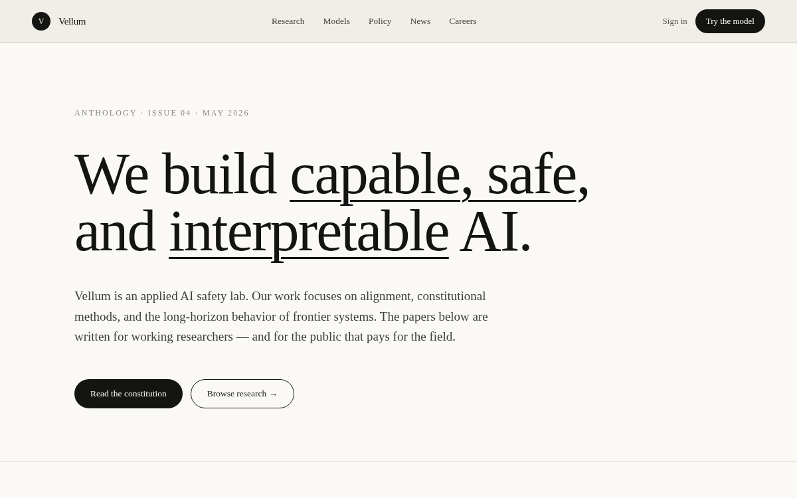This screenshot has height=498, width=797.
Task: Click the Sign in link
Action: (x=674, y=21)
